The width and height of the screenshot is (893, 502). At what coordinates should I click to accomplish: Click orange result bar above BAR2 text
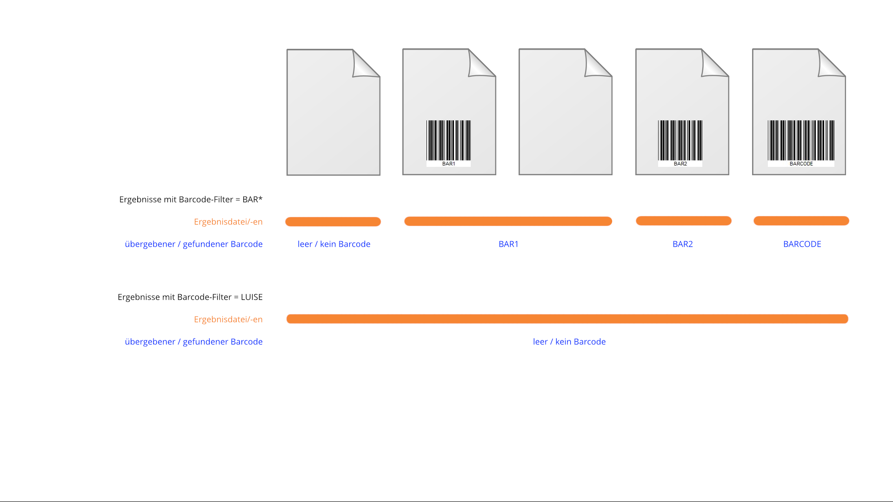click(x=683, y=221)
